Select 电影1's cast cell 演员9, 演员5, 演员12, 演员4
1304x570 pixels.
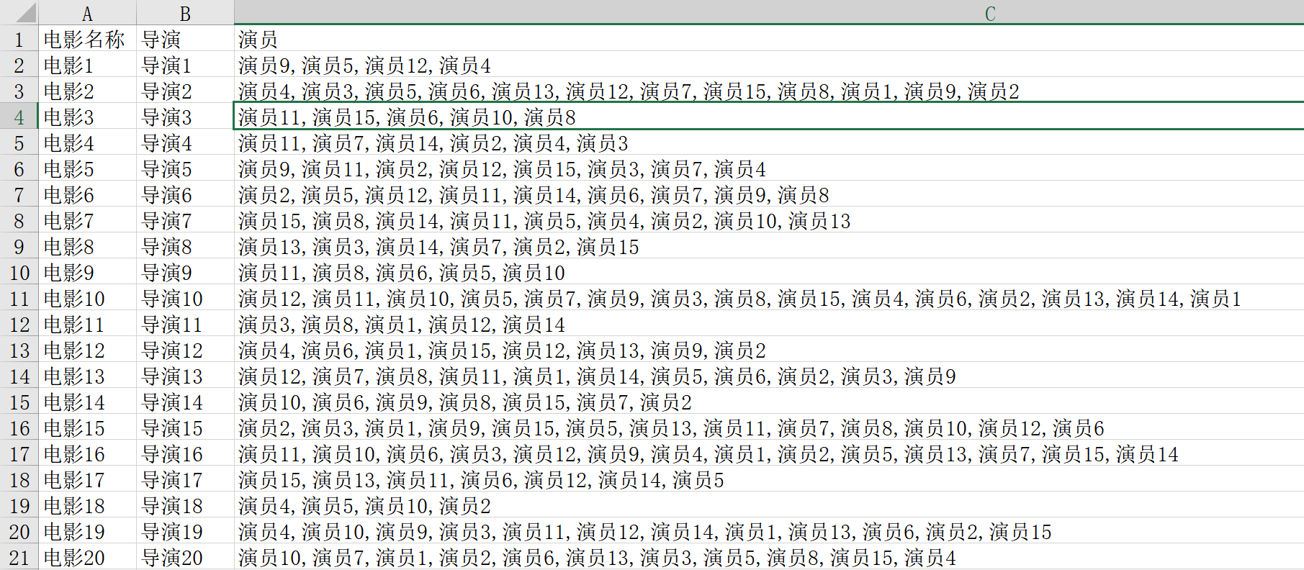coord(769,65)
